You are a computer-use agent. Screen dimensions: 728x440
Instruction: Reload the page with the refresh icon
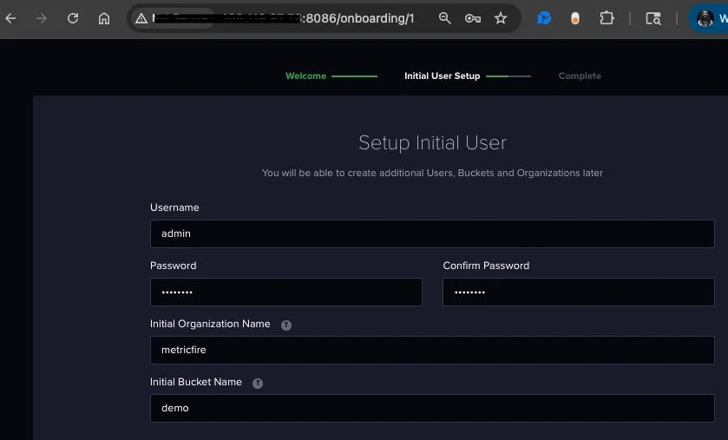tap(73, 18)
